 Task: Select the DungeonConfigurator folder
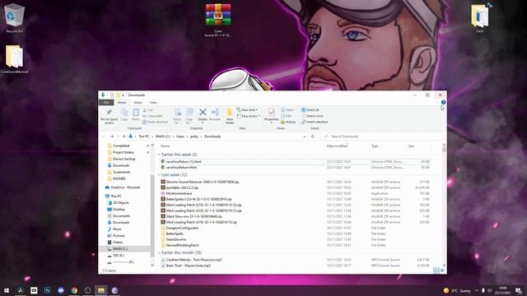click(183, 228)
